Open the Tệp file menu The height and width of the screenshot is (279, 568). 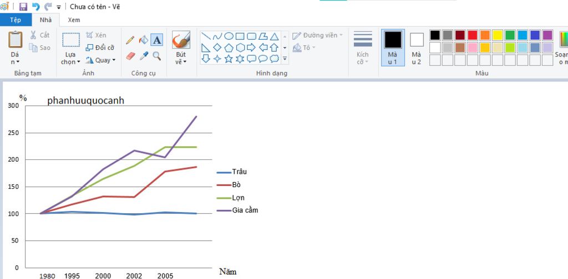click(x=16, y=20)
